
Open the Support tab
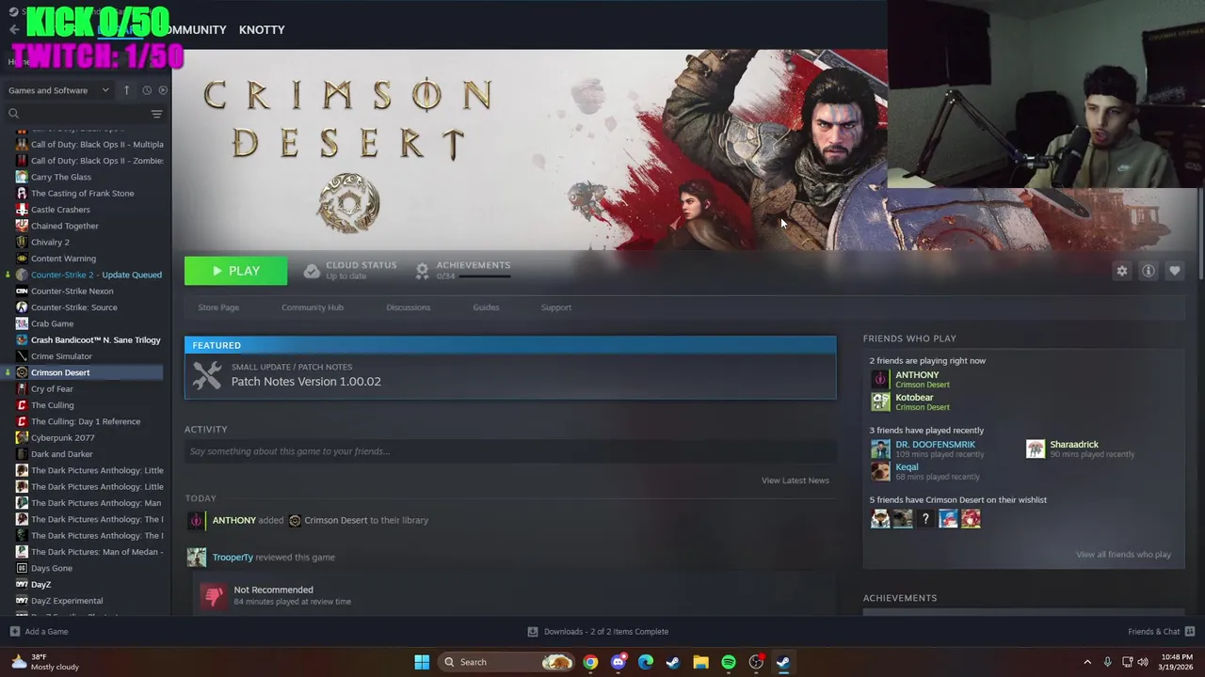[x=555, y=307]
